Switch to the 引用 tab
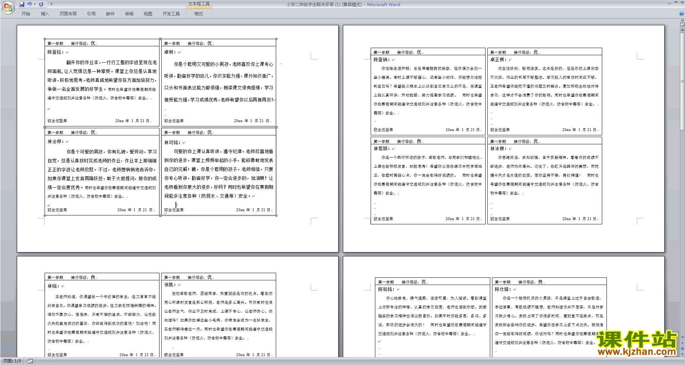This screenshot has height=365, width=685. [x=91, y=14]
